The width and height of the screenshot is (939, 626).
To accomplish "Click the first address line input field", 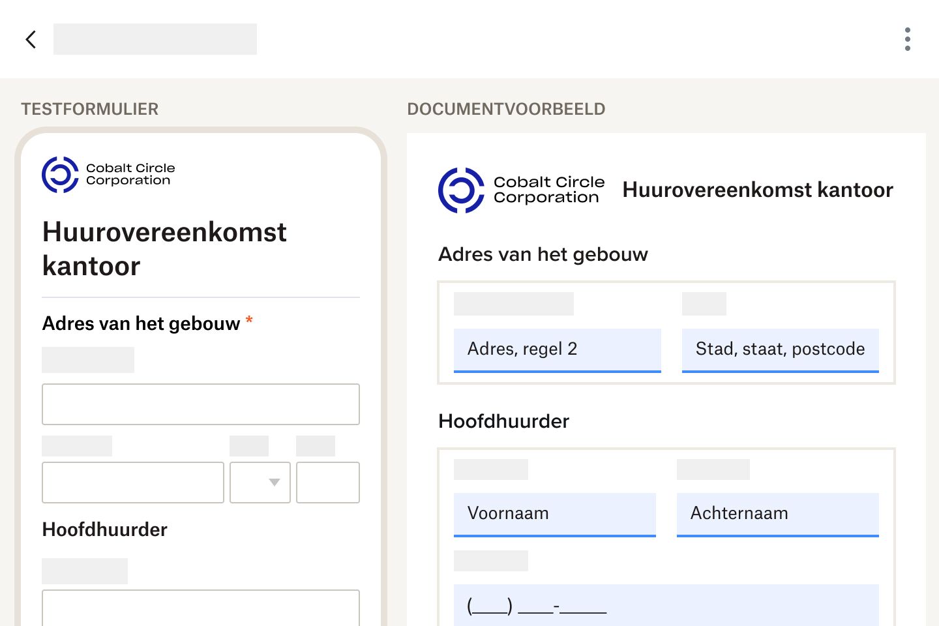I will [201, 404].
